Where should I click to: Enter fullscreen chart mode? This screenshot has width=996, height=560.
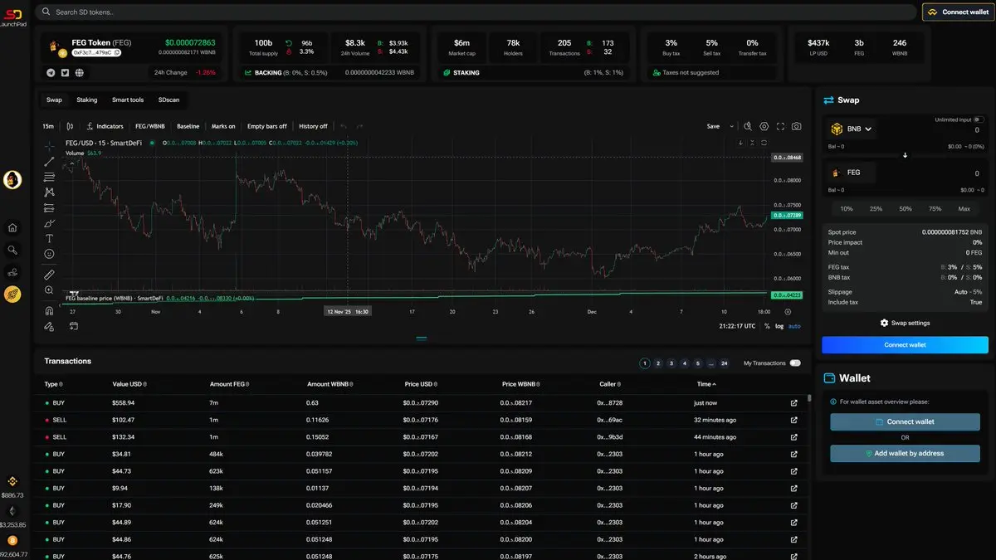click(x=780, y=126)
